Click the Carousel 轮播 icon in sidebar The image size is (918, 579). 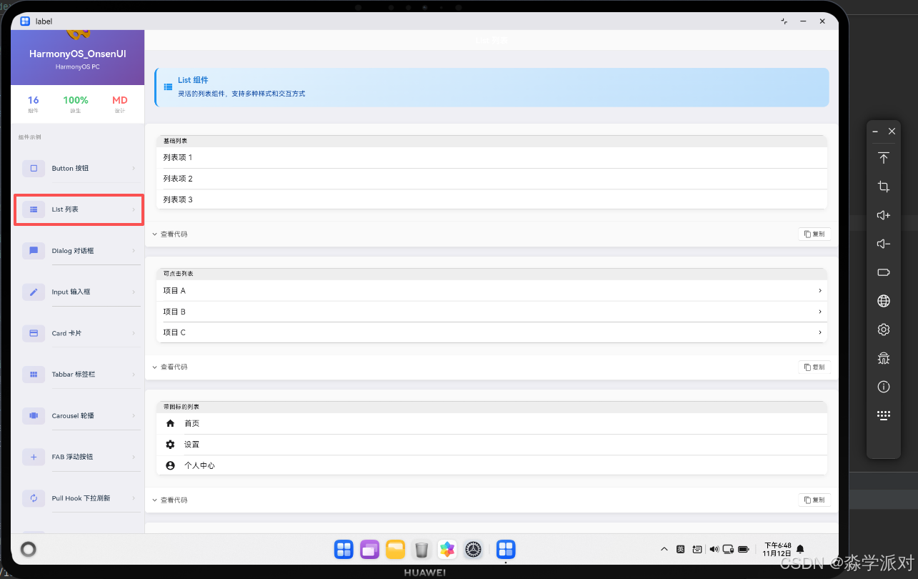click(x=34, y=415)
